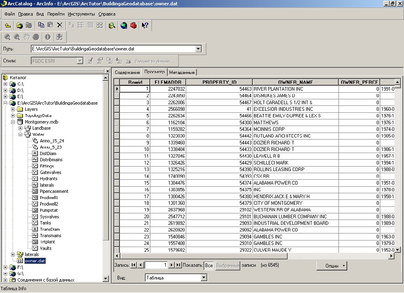
Task: Select the Zoom Out geography tool
Action: click(17, 37)
